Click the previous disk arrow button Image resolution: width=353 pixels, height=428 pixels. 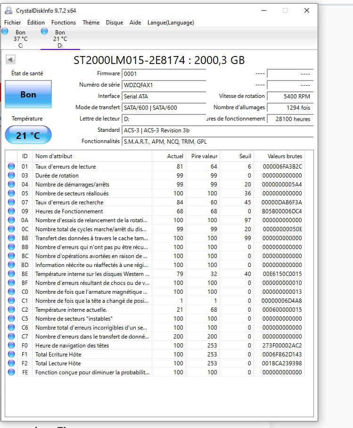click(10, 59)
